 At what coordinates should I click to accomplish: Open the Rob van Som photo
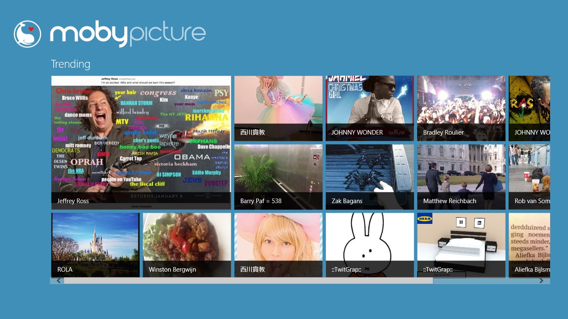(529, 177)
